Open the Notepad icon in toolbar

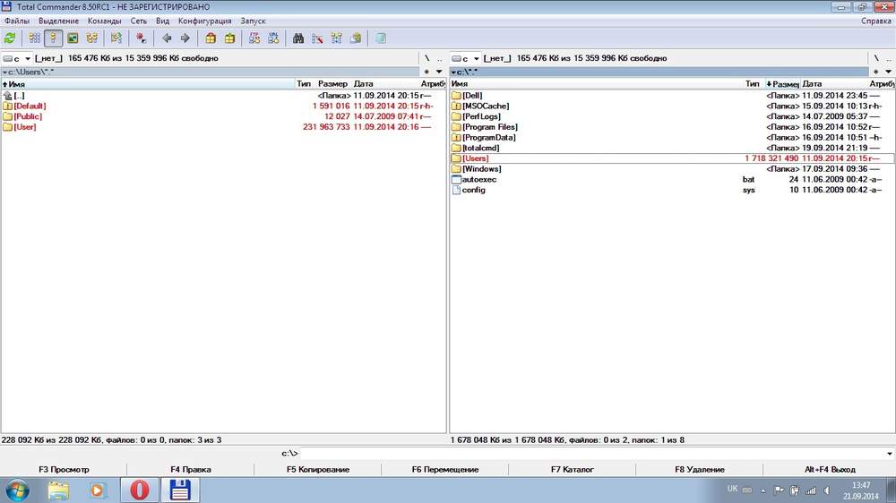[x=381, y=38]
